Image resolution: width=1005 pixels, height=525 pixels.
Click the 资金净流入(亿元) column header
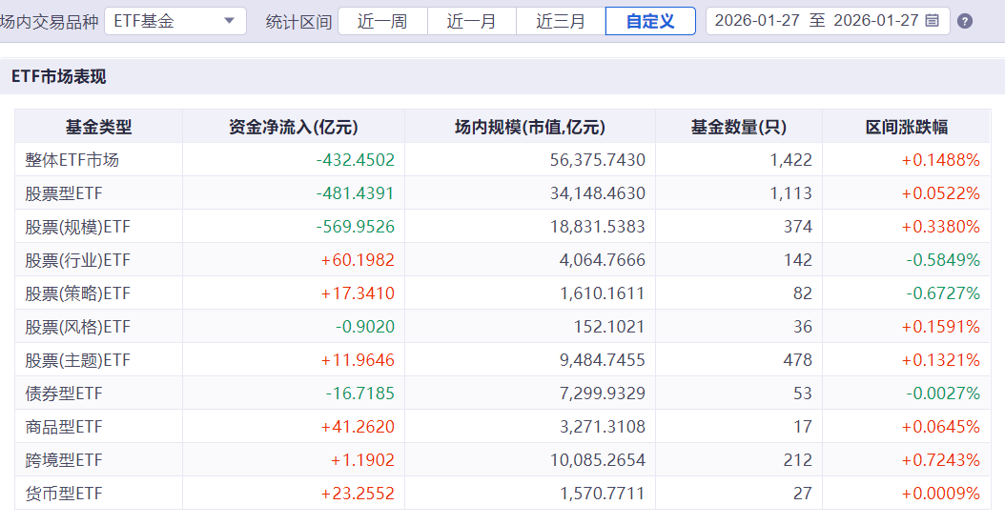point(294,127)
